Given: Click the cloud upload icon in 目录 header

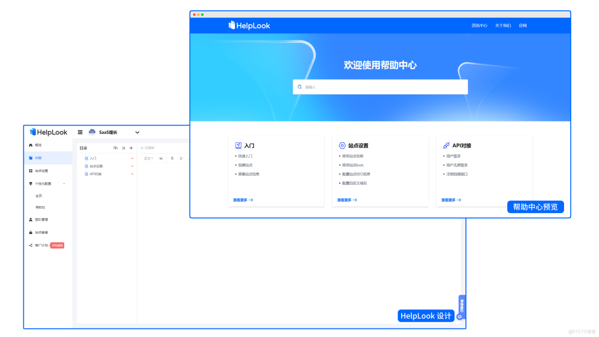Looking at the screenshot, I should click(x=115, y=148).
